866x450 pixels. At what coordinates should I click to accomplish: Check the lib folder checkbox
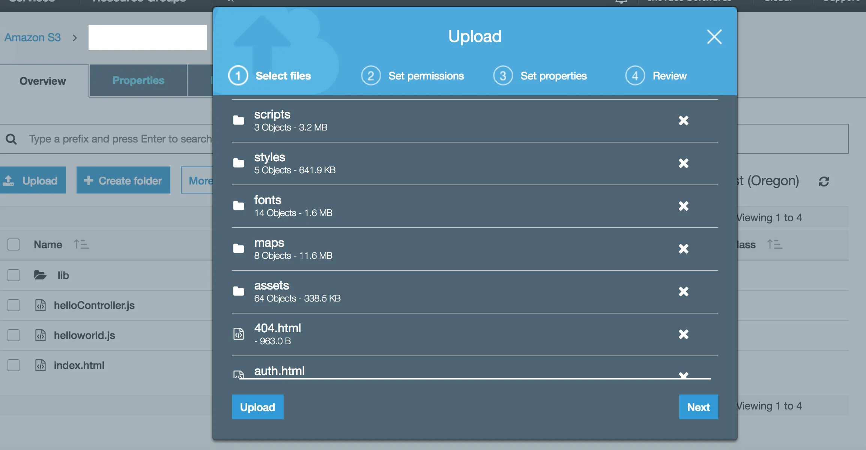tap(14, 275)
